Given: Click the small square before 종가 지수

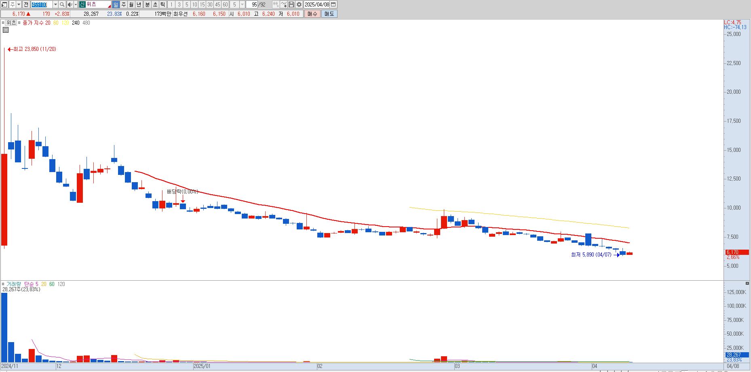Looking at the screenshot, I should 19,23.
